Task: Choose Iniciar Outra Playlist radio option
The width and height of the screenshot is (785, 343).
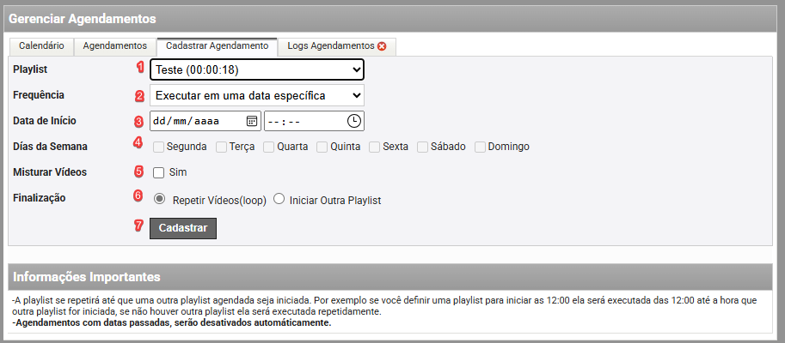Action: (x=278, y=199)
